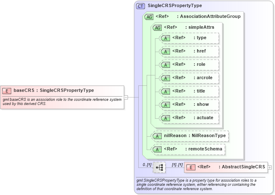This screenshot has width=275, height=195.
Task: Click the AG icon beside AssociationAttributeGroup
Action: pos(149,17)
